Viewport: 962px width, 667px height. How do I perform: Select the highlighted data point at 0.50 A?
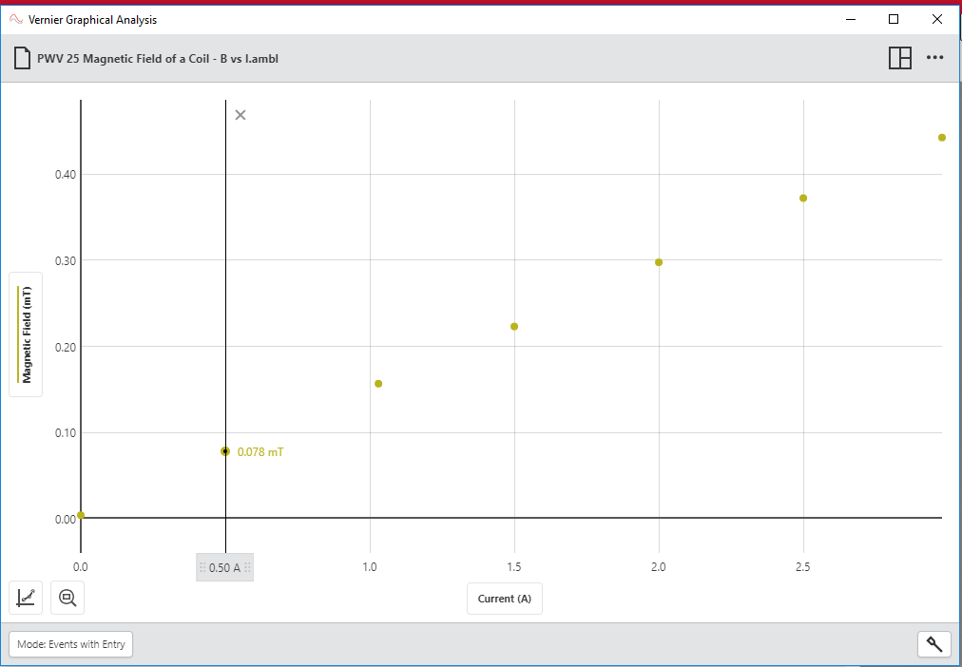pyautogui.click(x=224, y=450)
